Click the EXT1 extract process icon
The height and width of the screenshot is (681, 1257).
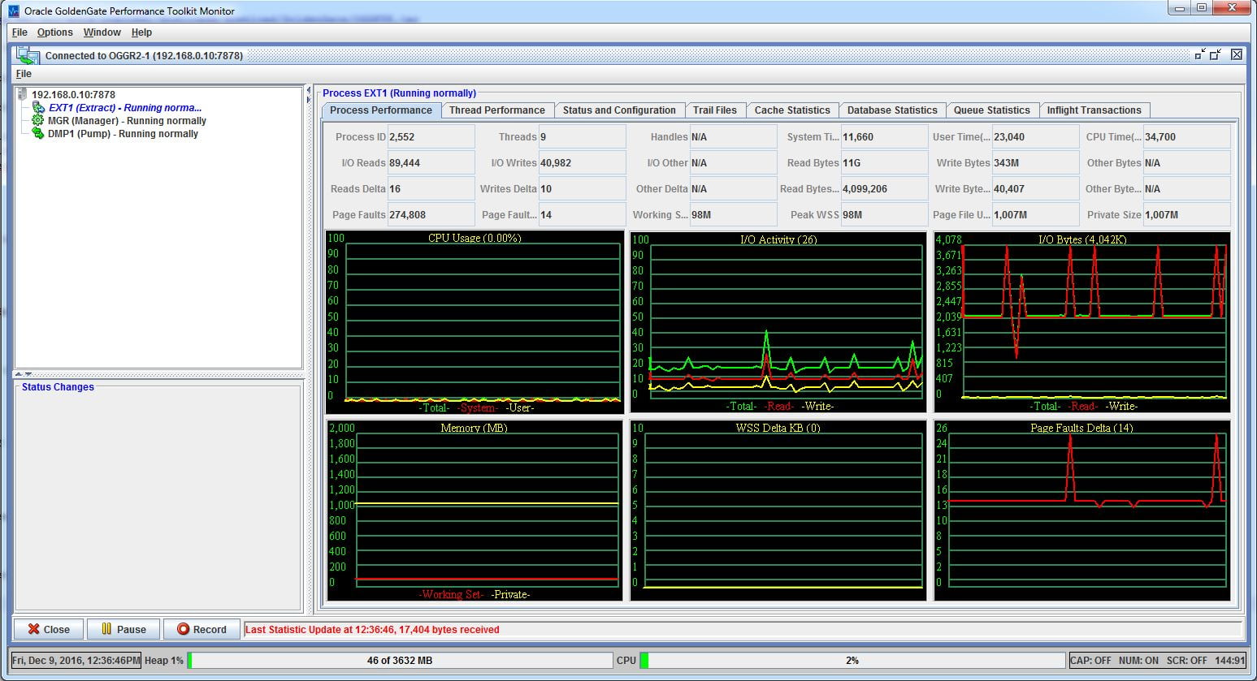(38, 108)
